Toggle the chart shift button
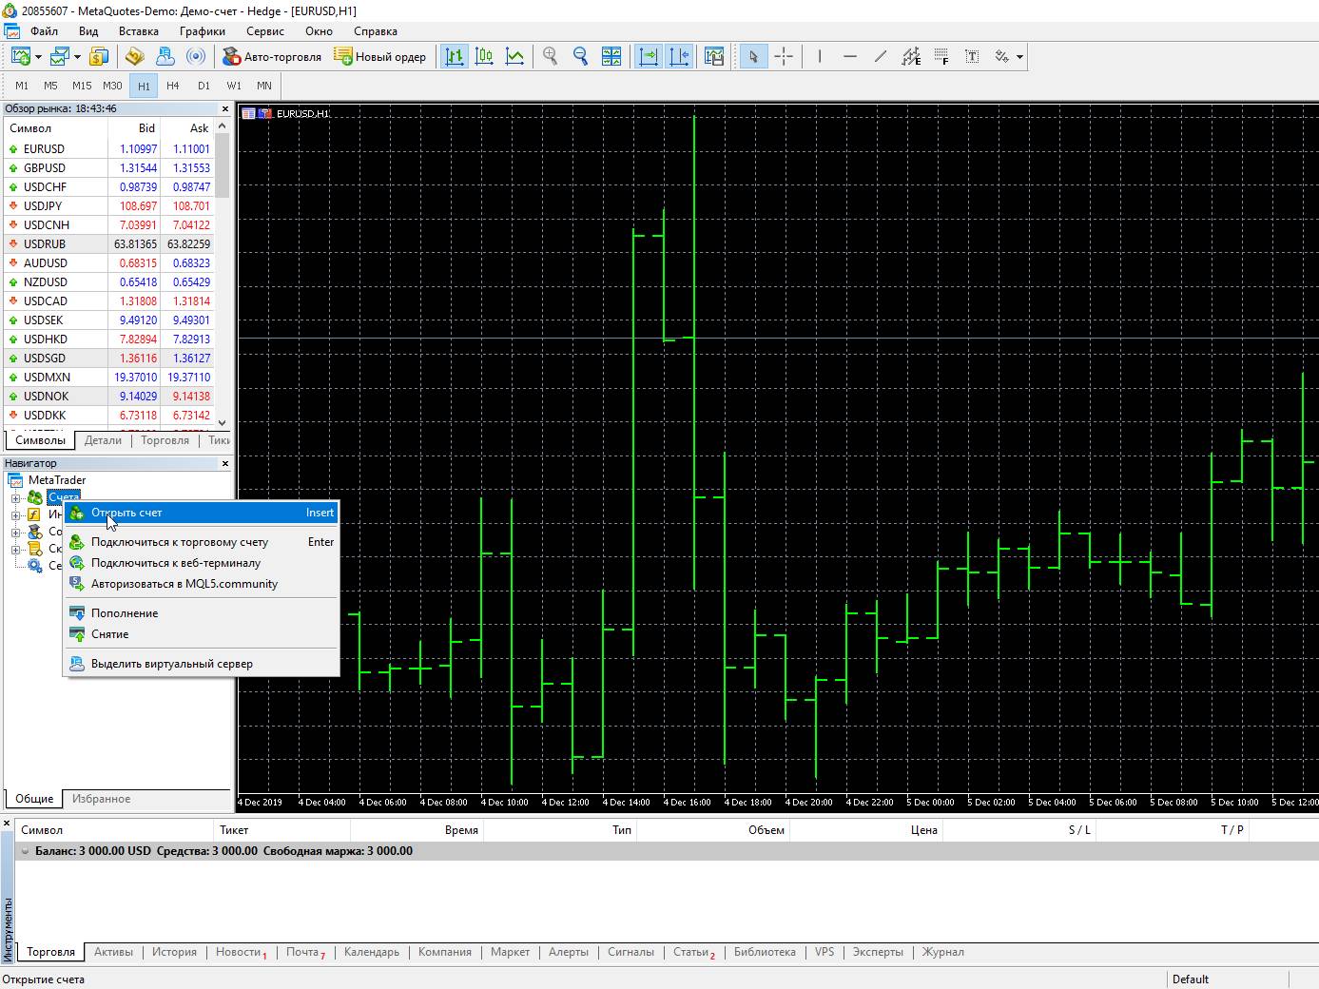1319x989 pixels. (679, 57)
